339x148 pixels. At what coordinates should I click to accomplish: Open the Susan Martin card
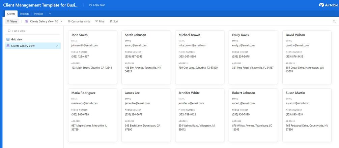pos(307,115)
